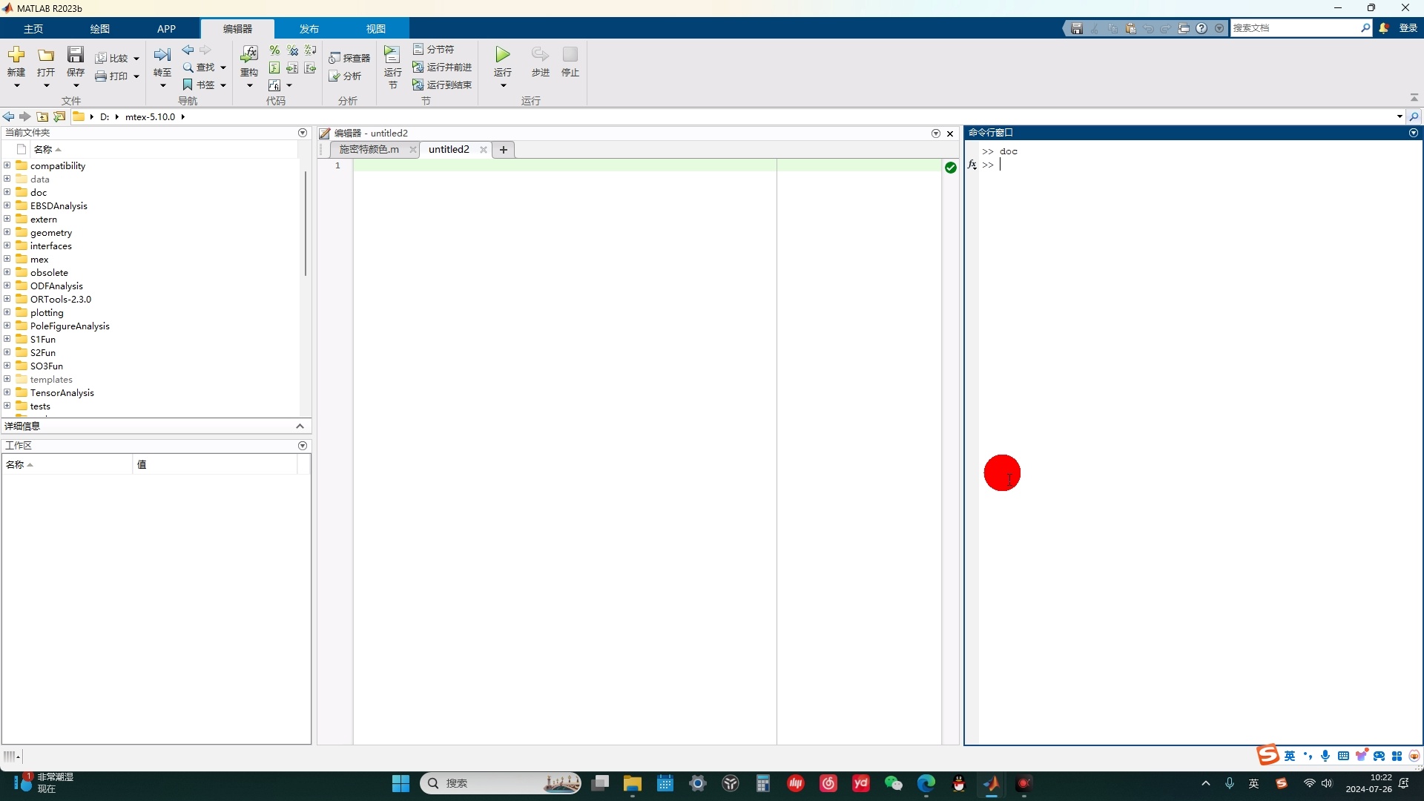This screenshot has height=801, width=1424.
Task: Expand the plotting folder tree node
Action: pos(7,312)
